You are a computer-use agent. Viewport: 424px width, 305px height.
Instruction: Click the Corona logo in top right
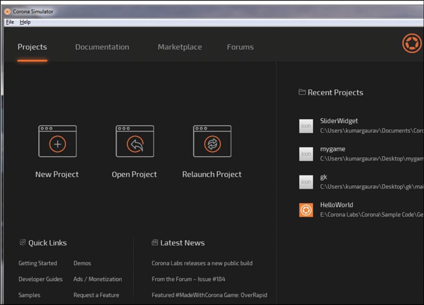[411, 43]
